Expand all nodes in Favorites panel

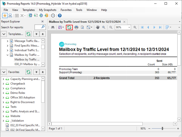click(x=36, y=72)
